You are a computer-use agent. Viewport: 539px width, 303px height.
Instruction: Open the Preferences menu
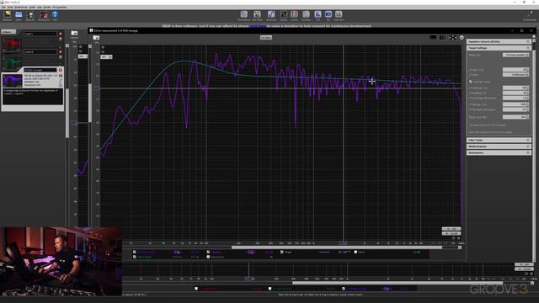tap(20, 8)
